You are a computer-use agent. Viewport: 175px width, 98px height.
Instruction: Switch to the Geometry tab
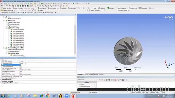point(81,74)
